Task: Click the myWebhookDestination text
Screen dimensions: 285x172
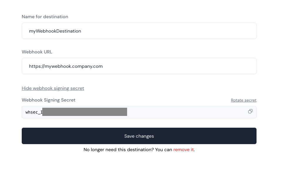Action: pyautogui.click(x=55, y=31)
